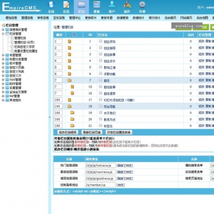The width and height of the screenshot is (214, 214).
Task: Expand the 自定义页面 tree node
Action: (x=3, y=67)
